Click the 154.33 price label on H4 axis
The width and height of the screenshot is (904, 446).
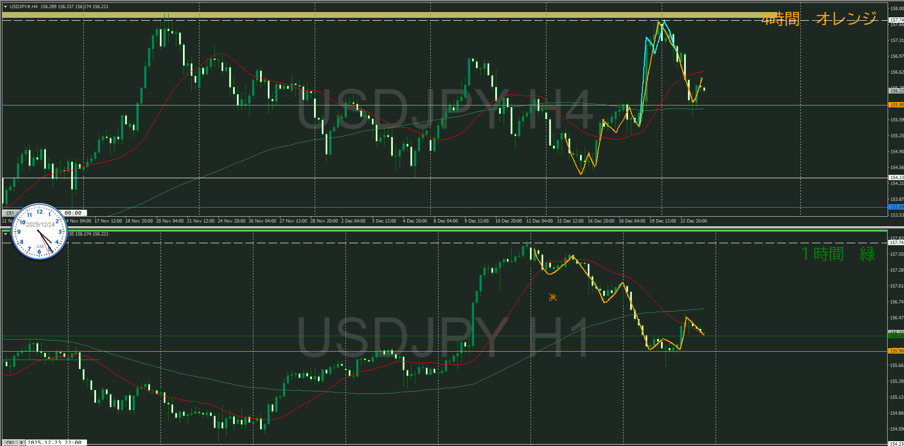click(896, 178)
